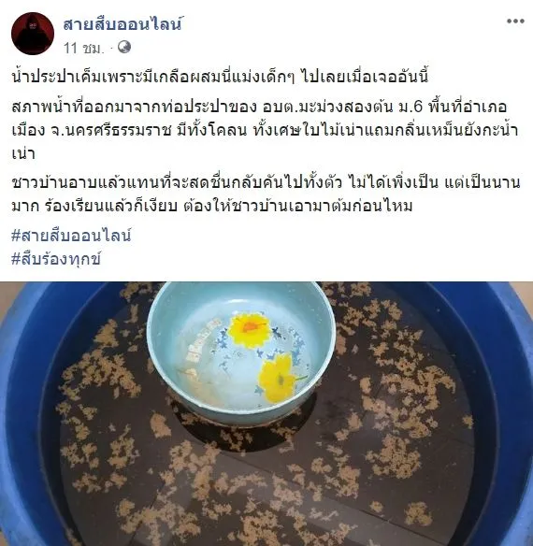
Task: Click the standalone word เน่า
Action: (x=23, y=154)
